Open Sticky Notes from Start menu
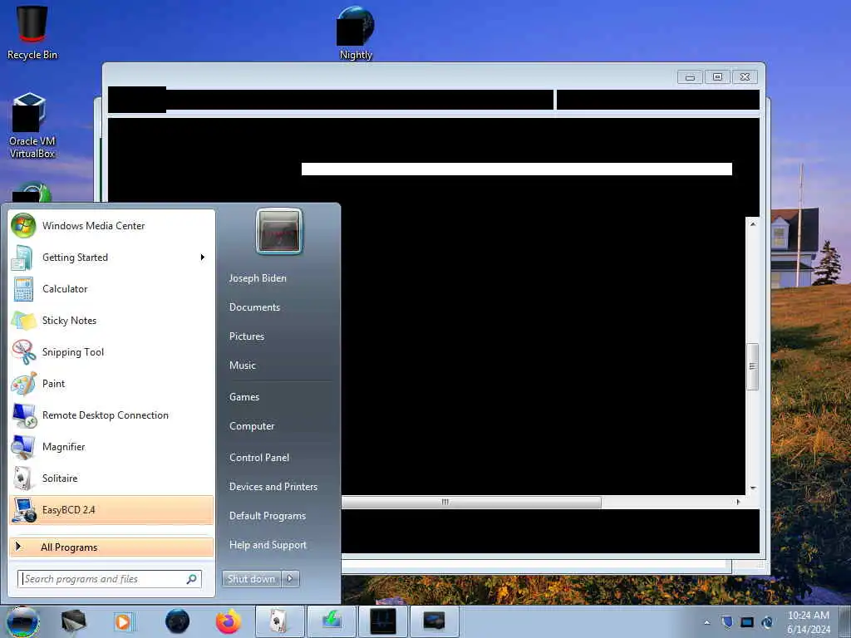The width and height of the screenshot is (851, 638). pos(112,320)
